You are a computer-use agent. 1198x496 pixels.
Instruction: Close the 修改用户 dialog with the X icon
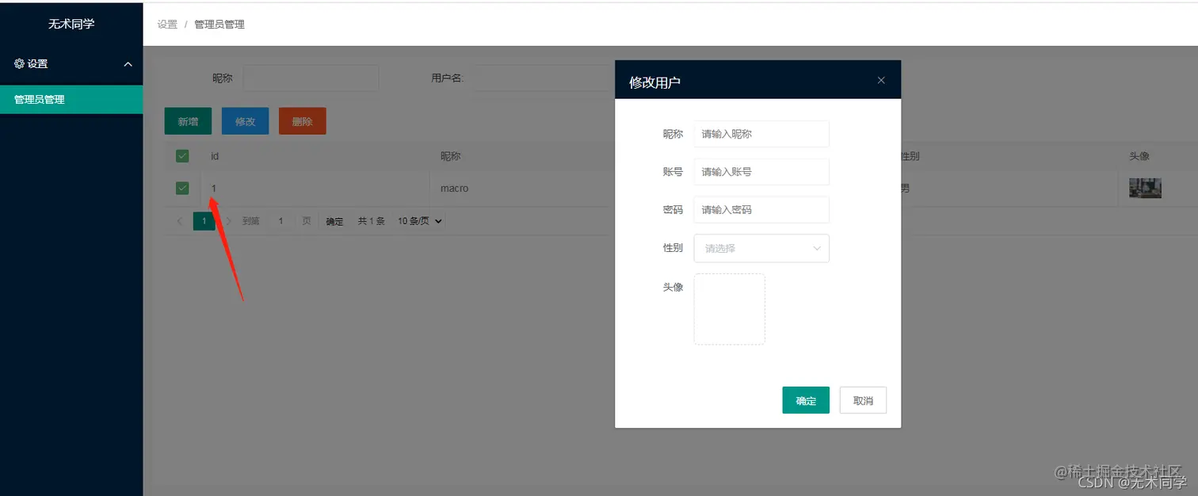pyautogui.click(x=880, y=79)
